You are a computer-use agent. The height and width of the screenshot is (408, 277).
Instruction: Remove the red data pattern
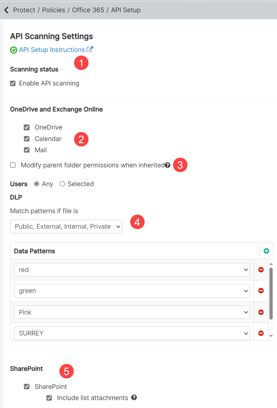261,269
